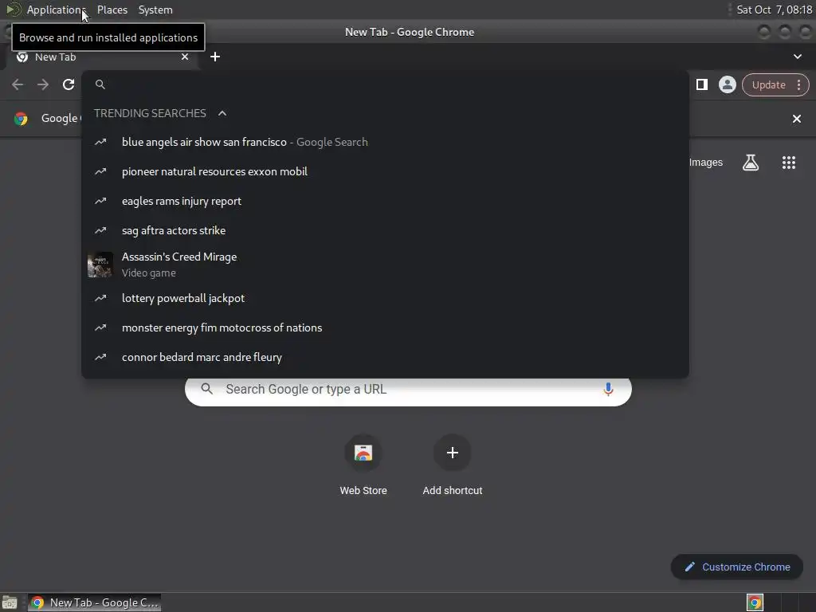This screenshot has width=816, height=612.
Task: Select blue angels air show suggestion
Action: [x=385, y=142]
